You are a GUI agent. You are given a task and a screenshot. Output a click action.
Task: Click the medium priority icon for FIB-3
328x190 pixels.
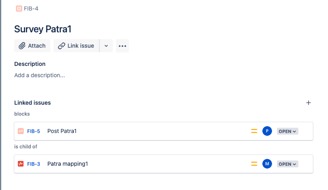(254, 164)
